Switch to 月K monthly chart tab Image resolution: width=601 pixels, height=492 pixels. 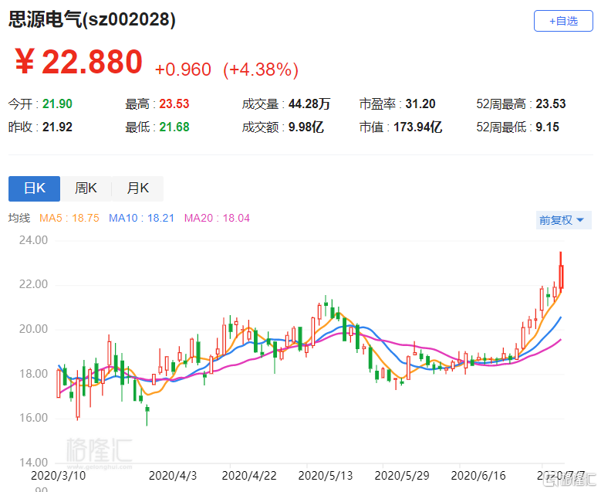[x=137, y=188]
